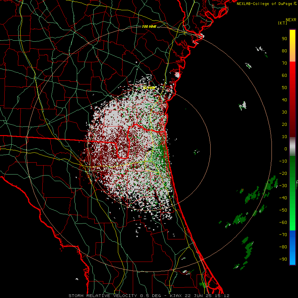Viewport: 298px width, 298px height.
Task: Pick the yellow top segment of color bar
Action: [x=292, y=46]
